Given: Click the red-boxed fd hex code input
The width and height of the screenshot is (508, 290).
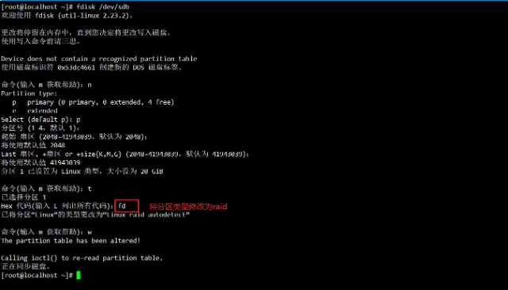Looking at the screenshot, I should 127,206.
